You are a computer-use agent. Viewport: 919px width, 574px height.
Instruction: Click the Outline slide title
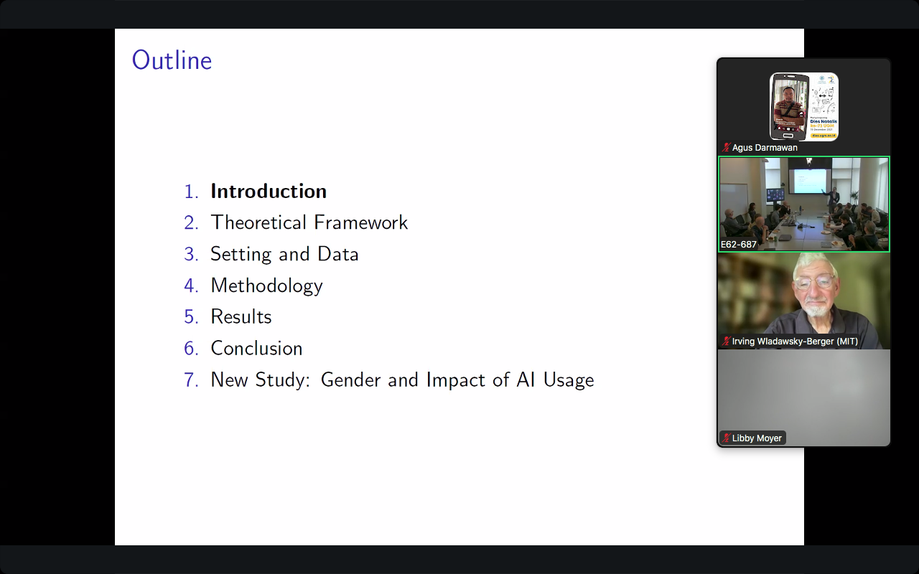tap(172, 60)
